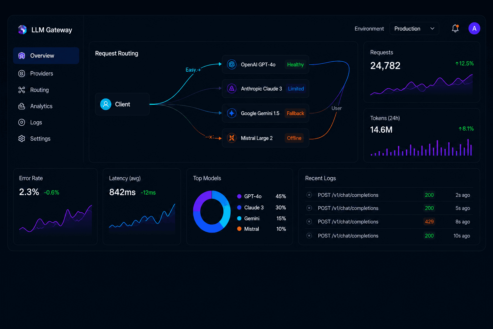Click the Tokens (24h) bar chart
The image size is (493, 329).
(x=421, y=147)
